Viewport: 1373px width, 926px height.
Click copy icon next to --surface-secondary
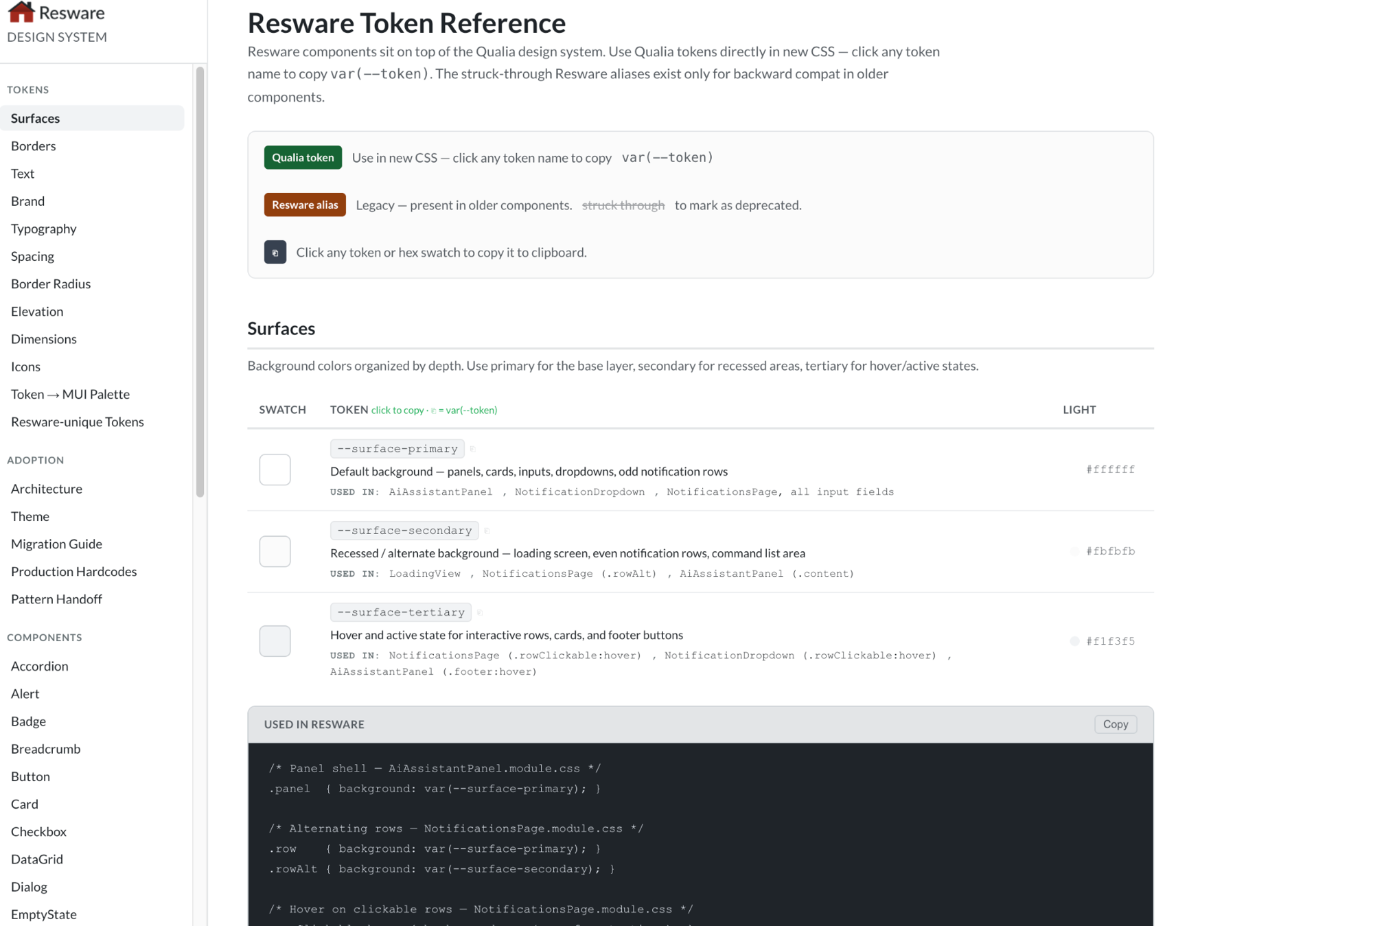click(x=487, y=531)
